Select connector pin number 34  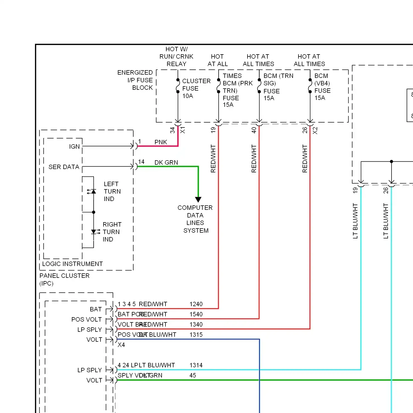[172, 130]
